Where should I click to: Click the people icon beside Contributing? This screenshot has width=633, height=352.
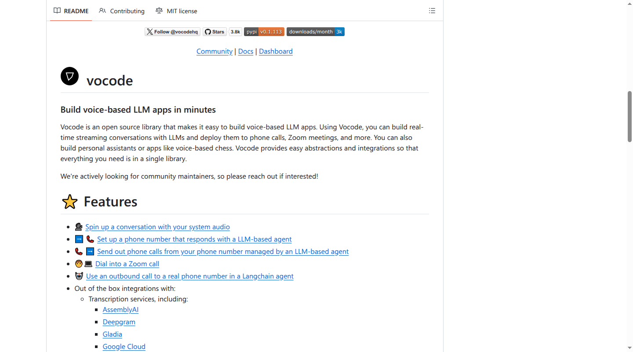coord(102,11)
